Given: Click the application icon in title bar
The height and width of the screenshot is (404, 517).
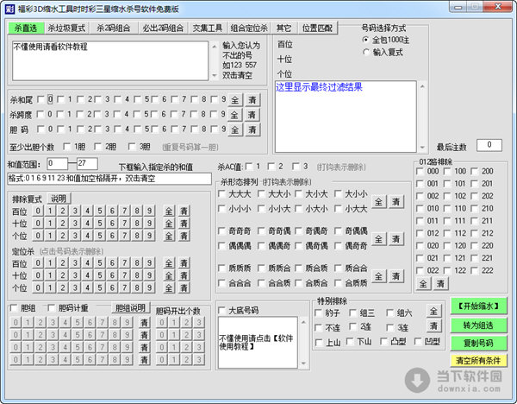Looking at the screenshot, I should click(x=9, y=9).
